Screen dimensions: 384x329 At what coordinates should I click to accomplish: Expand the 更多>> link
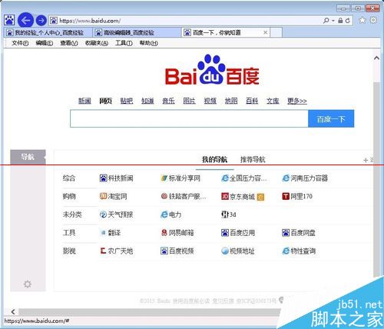297,101
